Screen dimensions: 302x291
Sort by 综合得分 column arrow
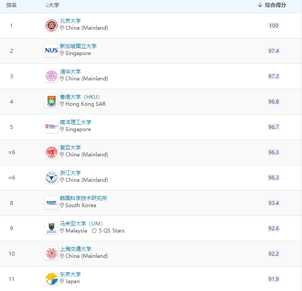[260, 5]
